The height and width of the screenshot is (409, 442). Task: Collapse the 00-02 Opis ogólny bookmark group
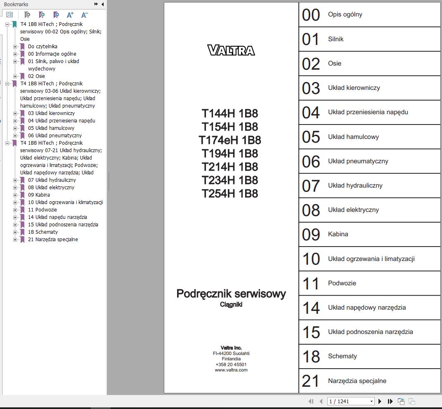point(7,24)
